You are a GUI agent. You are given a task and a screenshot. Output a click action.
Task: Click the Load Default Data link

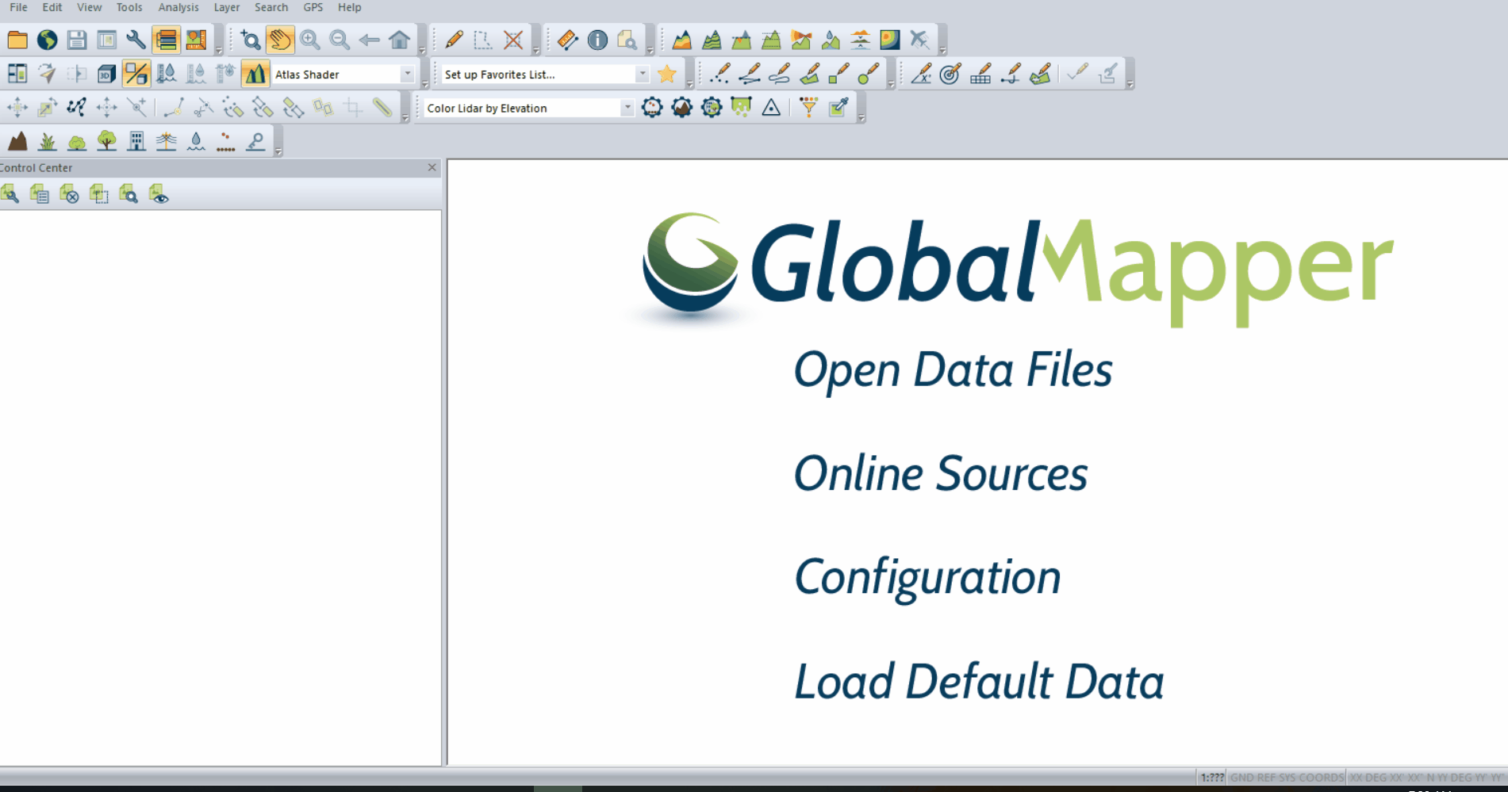point(979,682)
